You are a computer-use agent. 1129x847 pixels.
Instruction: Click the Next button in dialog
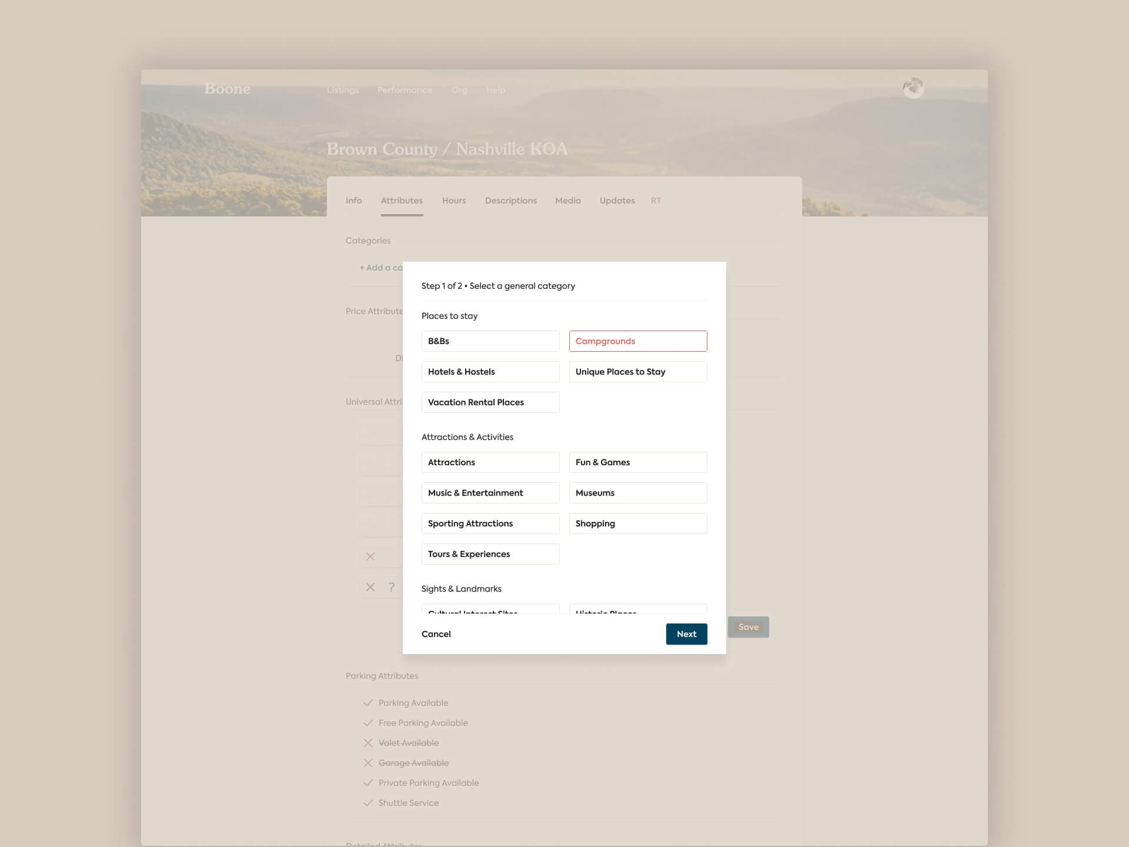click(686, 634)
